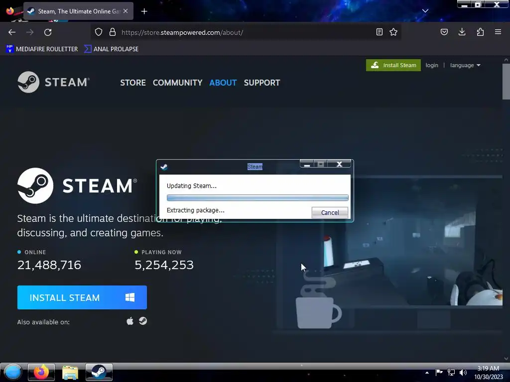
Task: Open the MEDIAFIRE ROULETTER bookmark
Action: point(42,49)
